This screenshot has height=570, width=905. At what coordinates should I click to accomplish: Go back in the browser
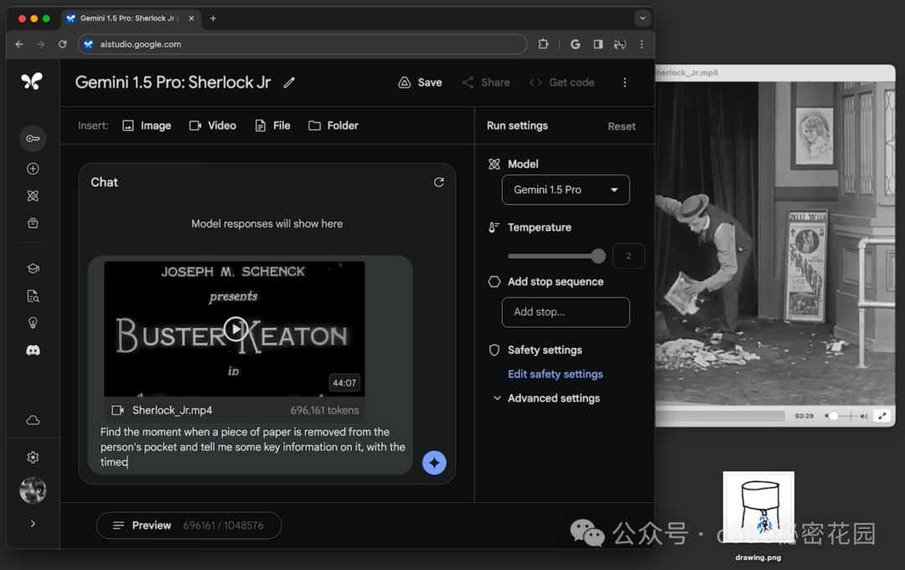tap(19, 44)
